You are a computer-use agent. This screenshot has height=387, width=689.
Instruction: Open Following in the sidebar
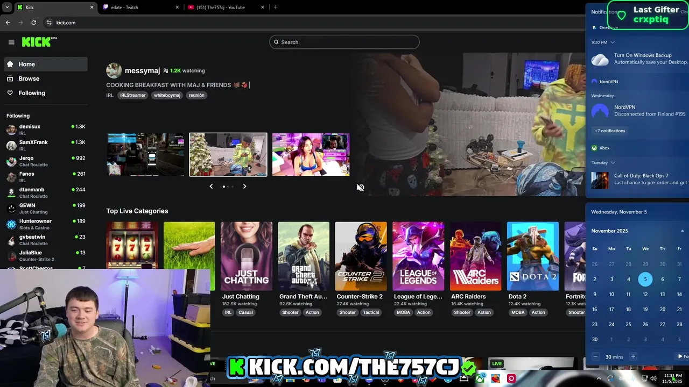(46, 93)
